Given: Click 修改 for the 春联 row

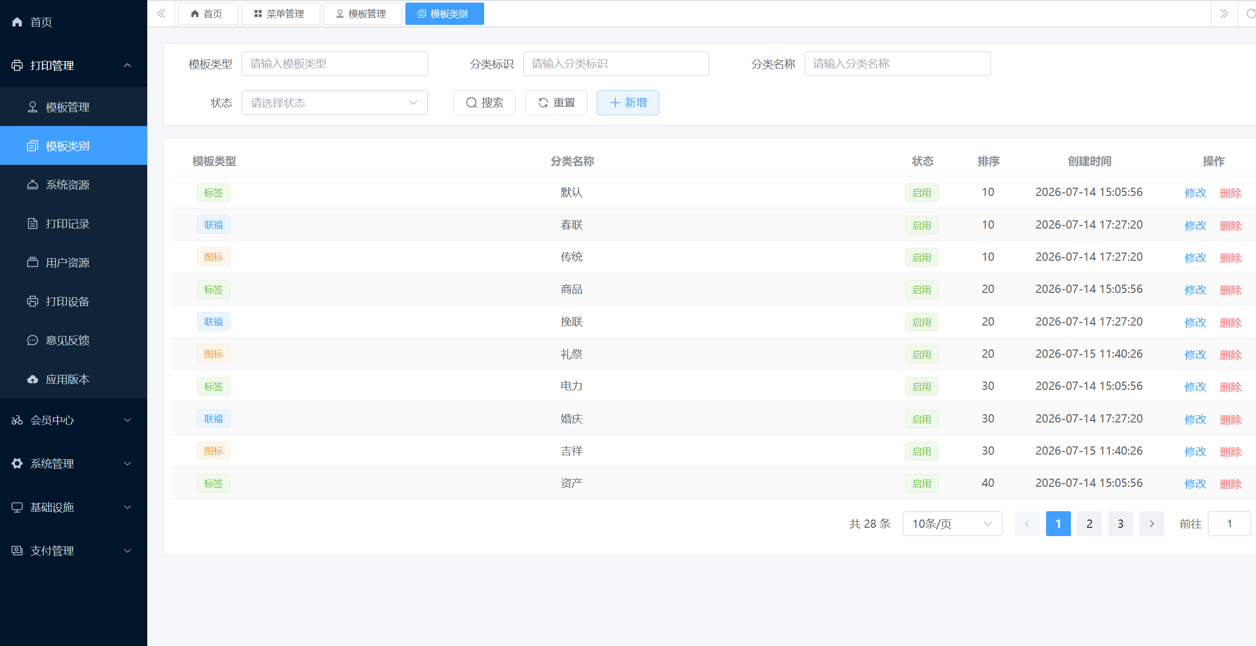Looking at the screenshot, I should (1195, 226).
